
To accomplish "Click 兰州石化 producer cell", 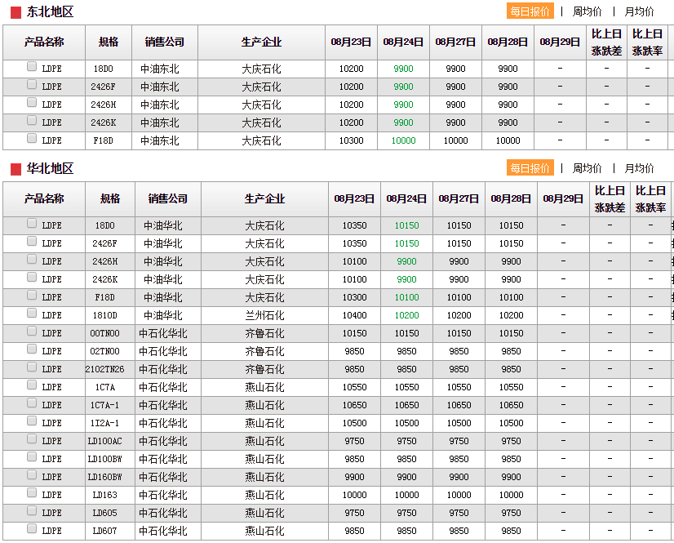I will tap(264, 315).
